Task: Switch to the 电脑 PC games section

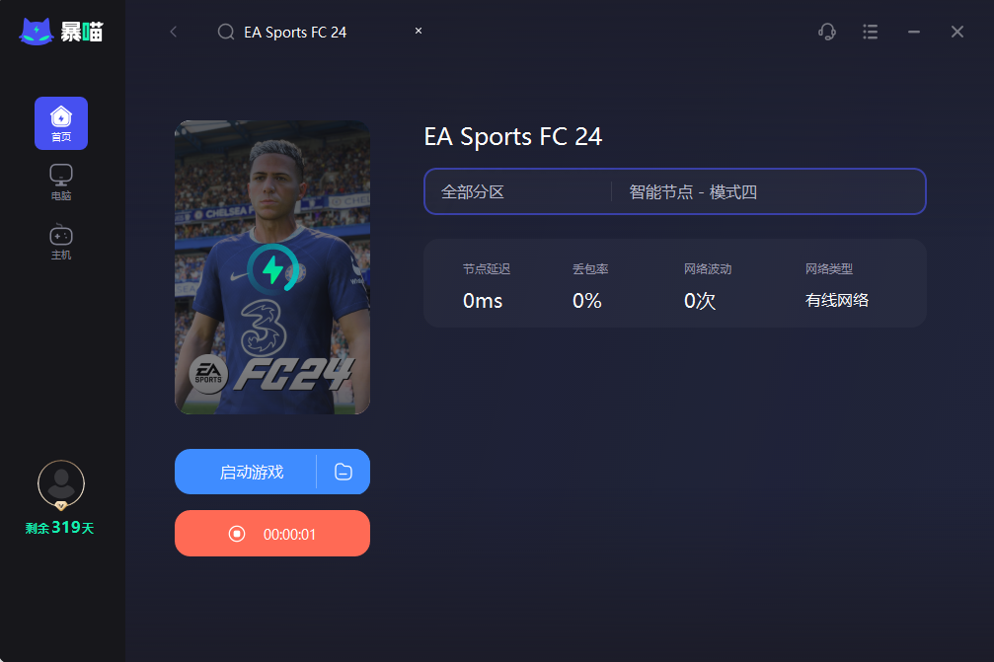Action: (x=61, y=183)
